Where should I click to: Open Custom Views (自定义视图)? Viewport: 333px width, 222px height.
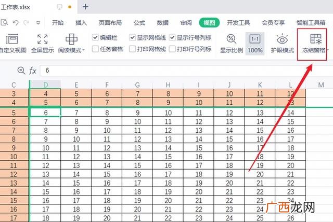click(12, 44)
